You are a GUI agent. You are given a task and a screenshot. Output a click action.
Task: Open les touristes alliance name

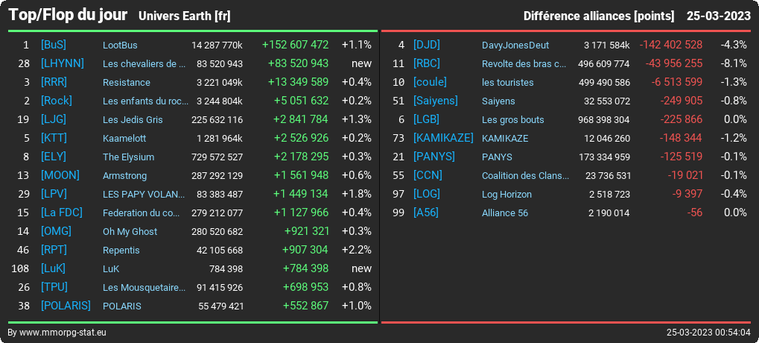click(508, 82)
